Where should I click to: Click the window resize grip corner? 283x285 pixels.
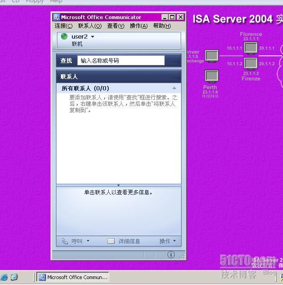click(x=182, y=256)
